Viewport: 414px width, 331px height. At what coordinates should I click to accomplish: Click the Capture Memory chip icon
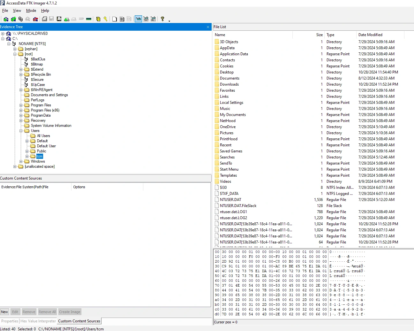[89, 19]
